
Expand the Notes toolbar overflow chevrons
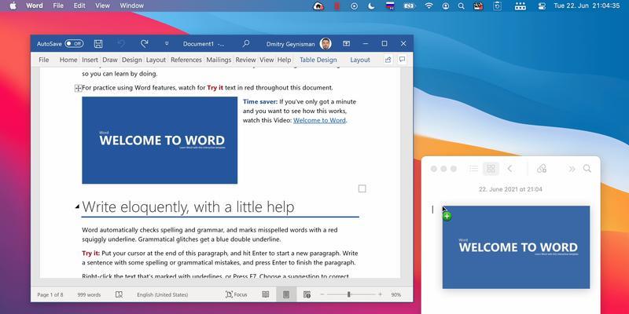pos(572,169)
